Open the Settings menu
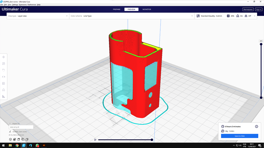The height and width of the screenshot is (148, 264). coord(15,5)
